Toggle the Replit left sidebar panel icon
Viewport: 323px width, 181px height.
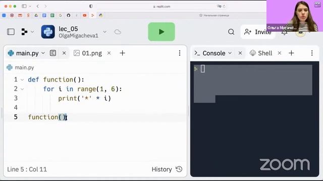coord(11,32)
